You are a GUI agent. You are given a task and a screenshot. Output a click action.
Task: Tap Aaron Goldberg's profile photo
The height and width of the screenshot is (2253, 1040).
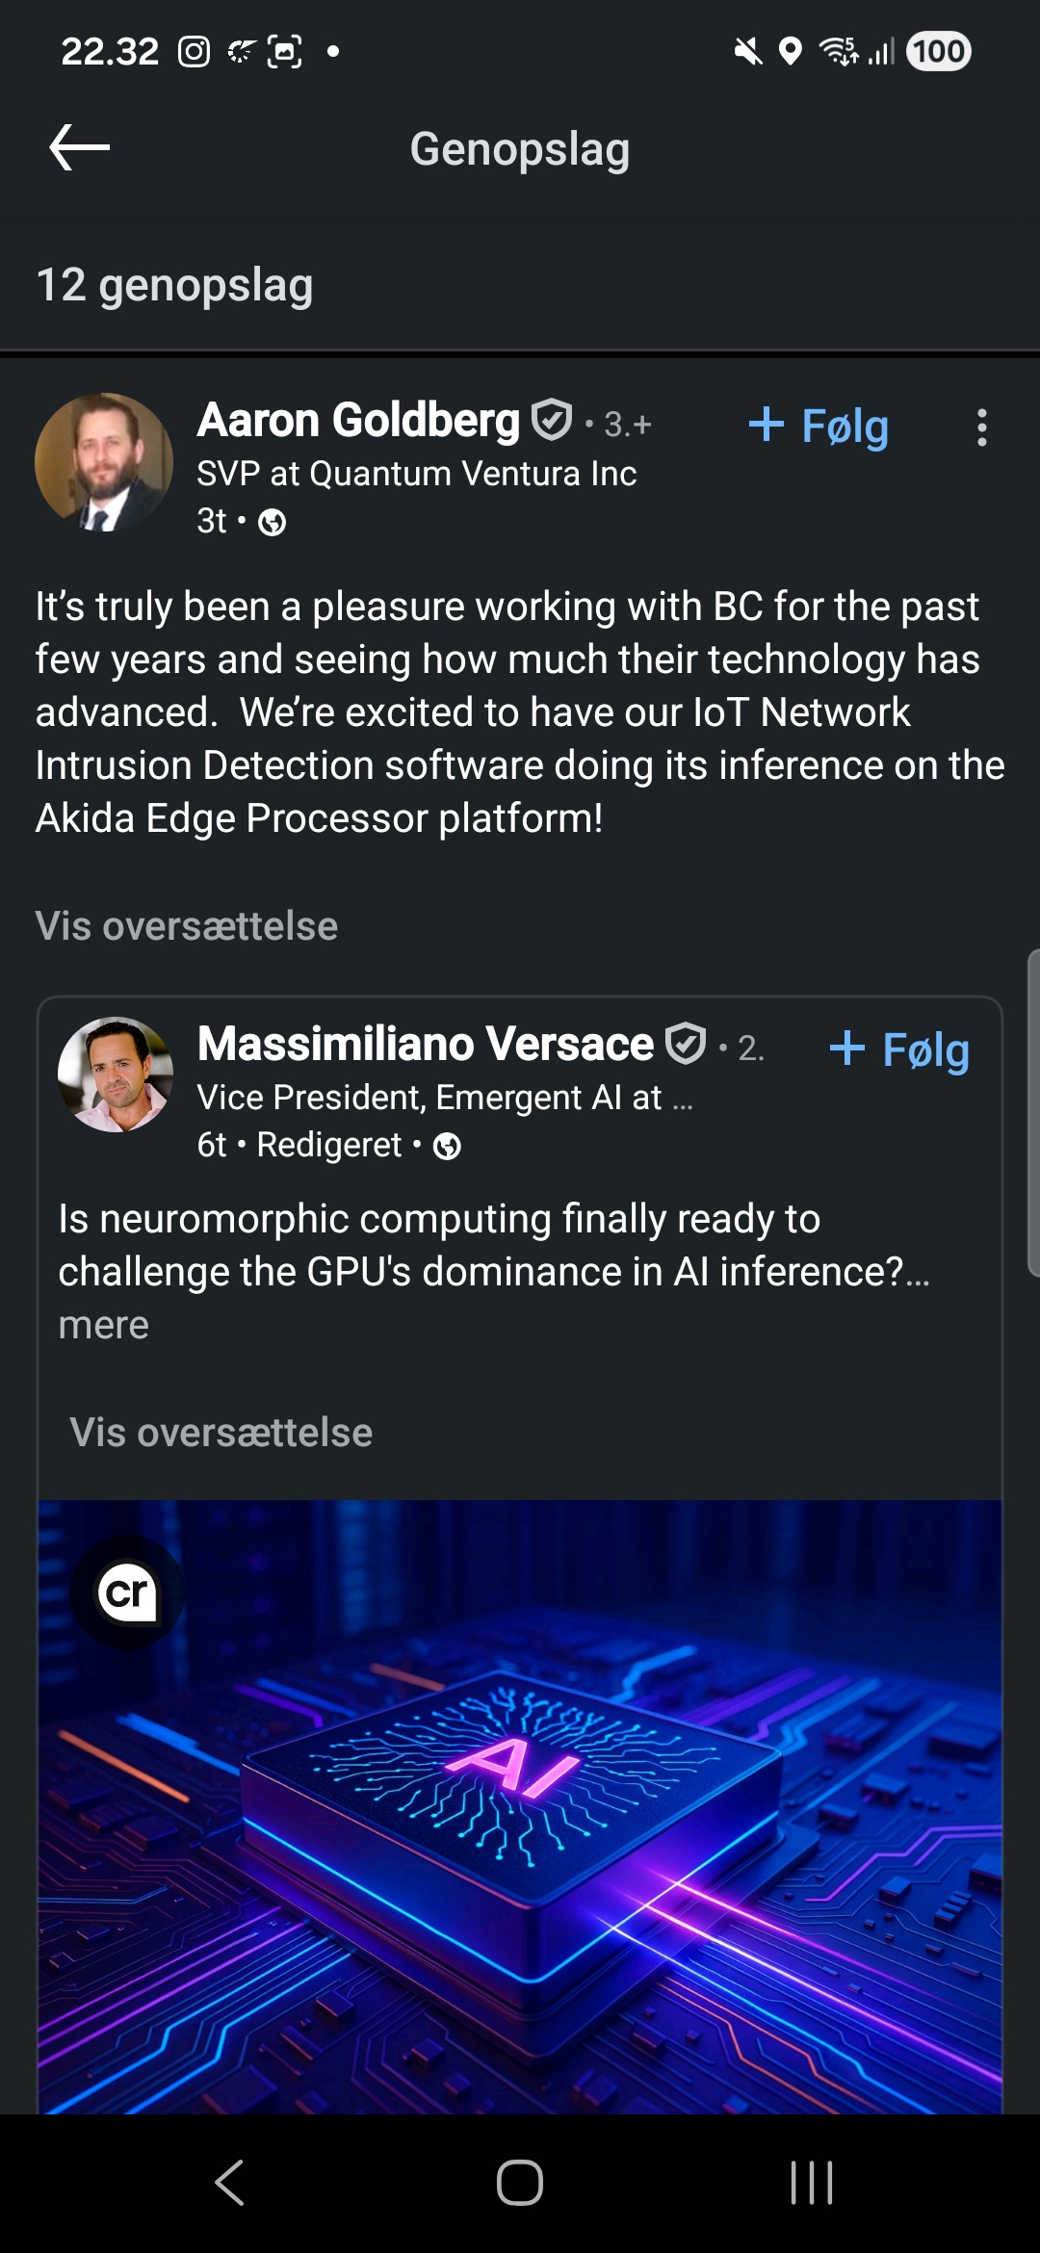104,462
